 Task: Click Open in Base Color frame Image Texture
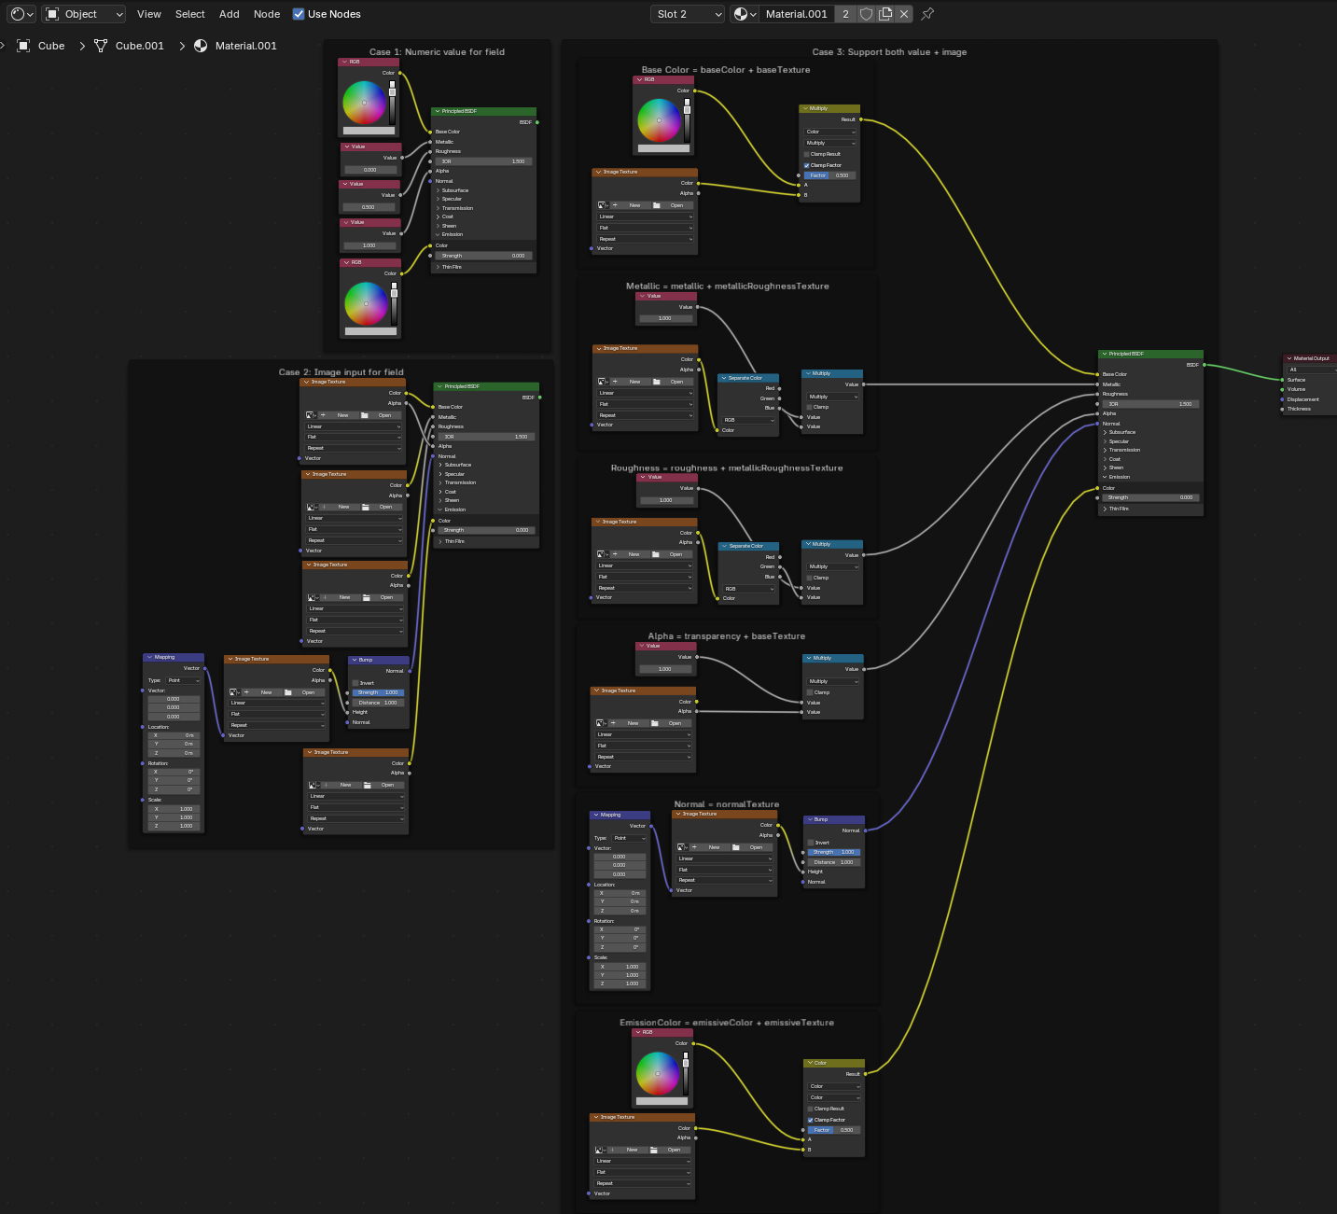pyautogui.click(x=672, y=205)
